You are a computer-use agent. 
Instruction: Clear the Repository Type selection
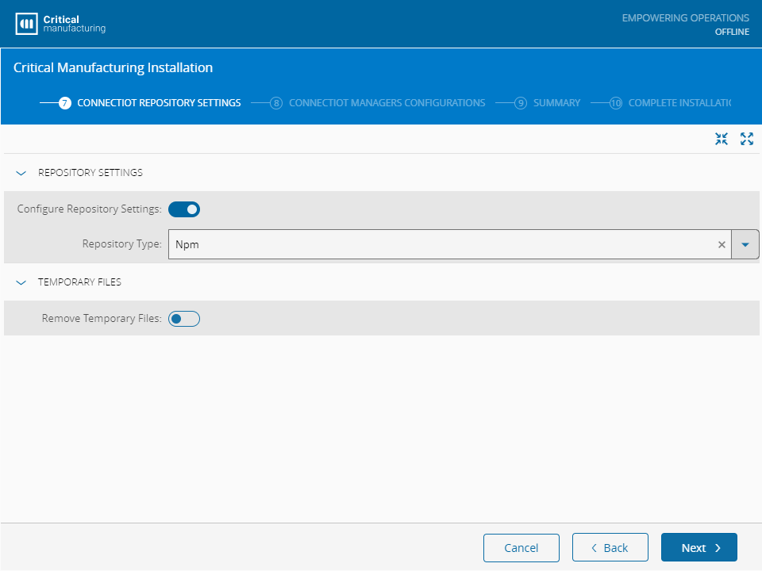[x=722, y=244]
